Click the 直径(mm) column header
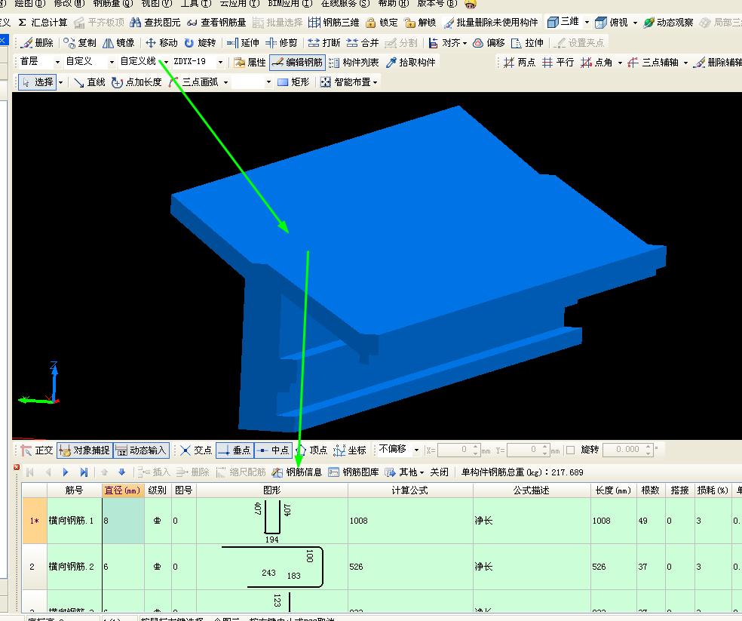 [123, 490]
